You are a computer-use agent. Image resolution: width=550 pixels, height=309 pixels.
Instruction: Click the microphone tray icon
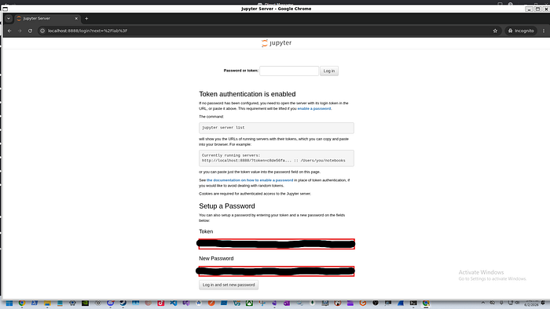point(501,303)
